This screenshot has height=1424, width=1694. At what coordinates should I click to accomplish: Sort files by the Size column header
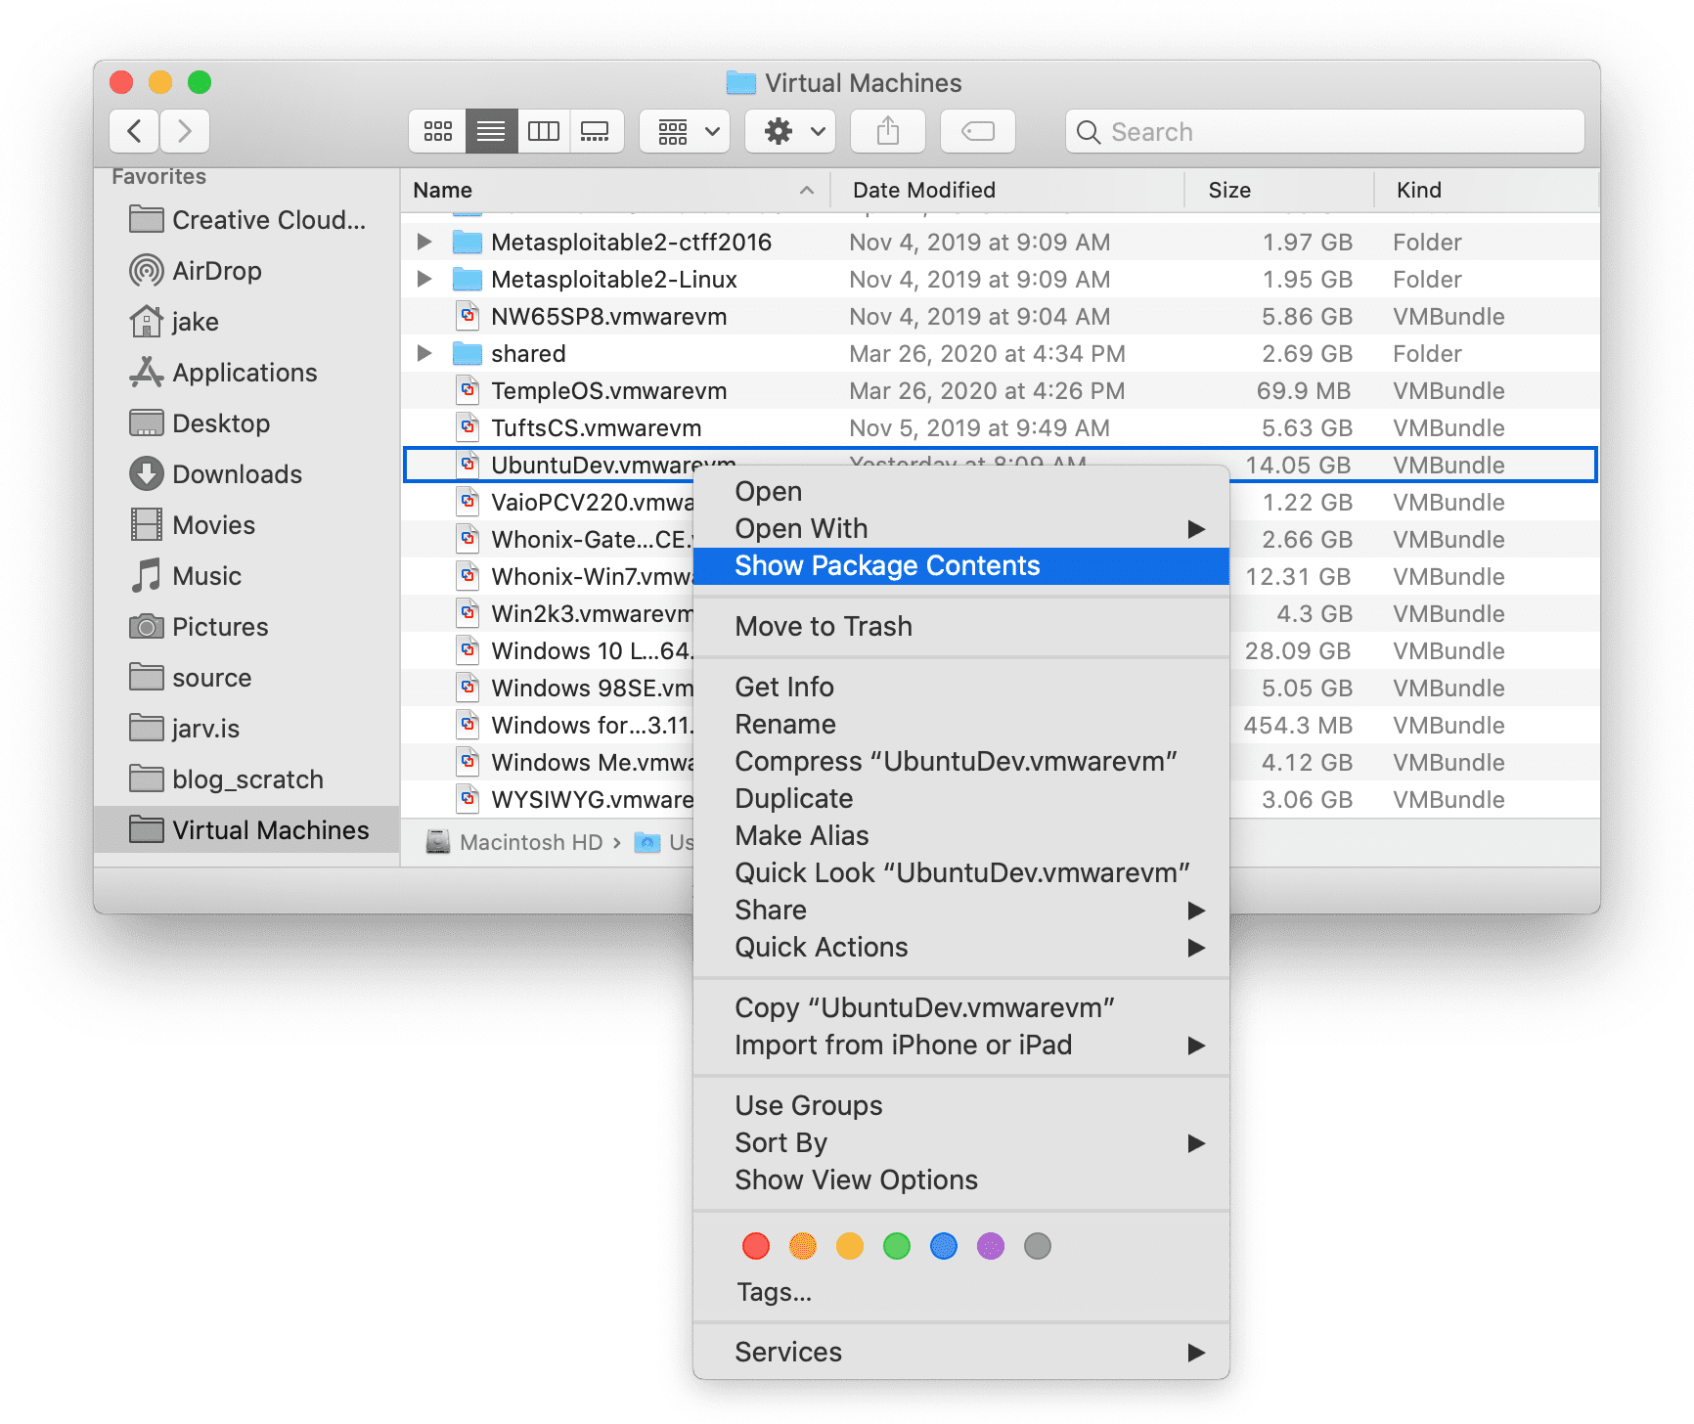coord(1228,189)
